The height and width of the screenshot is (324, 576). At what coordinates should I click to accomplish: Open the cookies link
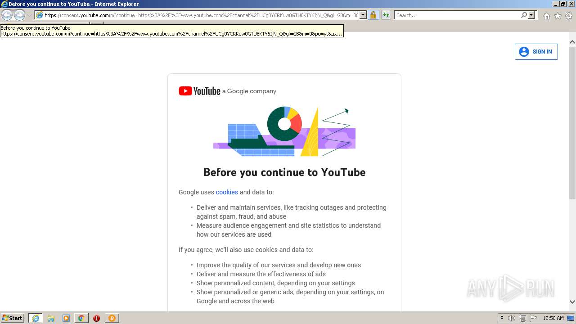[227, 192]
